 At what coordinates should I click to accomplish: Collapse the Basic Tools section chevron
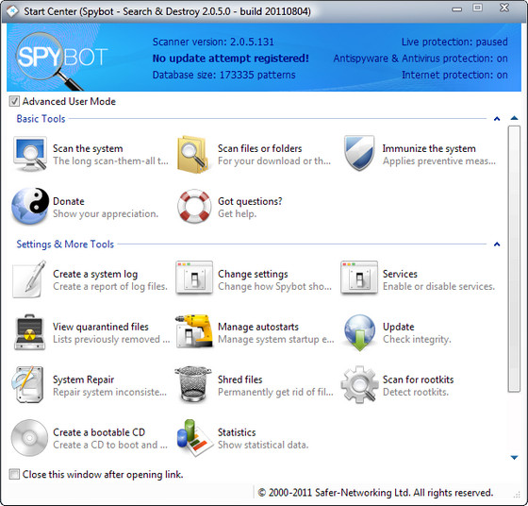point(497,119)
